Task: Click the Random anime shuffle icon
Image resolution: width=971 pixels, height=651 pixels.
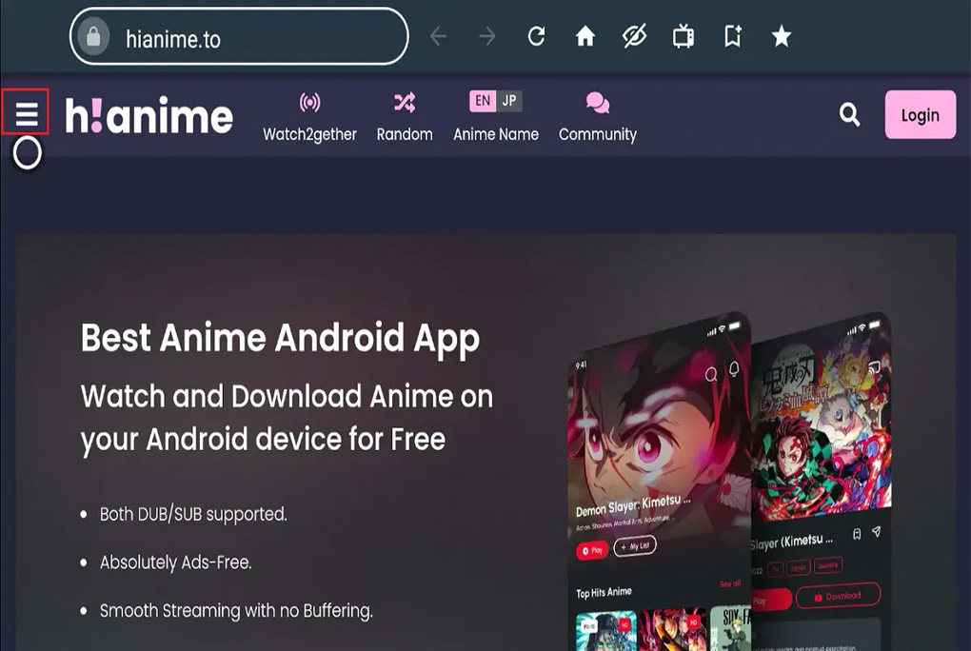Action: coord(405,102)
